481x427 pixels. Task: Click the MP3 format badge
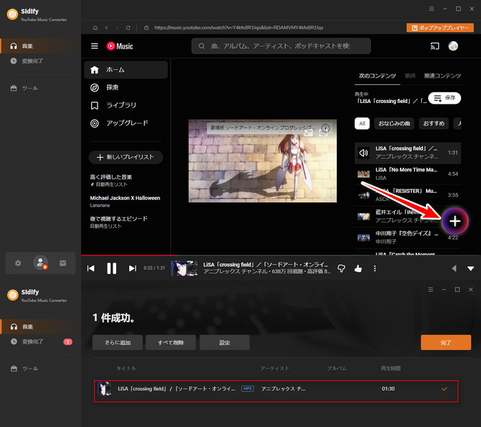[247, 389]
